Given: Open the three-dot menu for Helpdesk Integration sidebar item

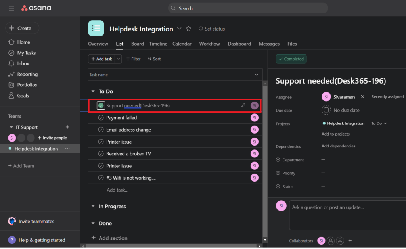Looking at the screenshot, I should click(67, 149).
